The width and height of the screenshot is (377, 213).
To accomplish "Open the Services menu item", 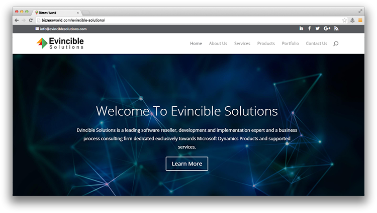I will pos(242,44).
